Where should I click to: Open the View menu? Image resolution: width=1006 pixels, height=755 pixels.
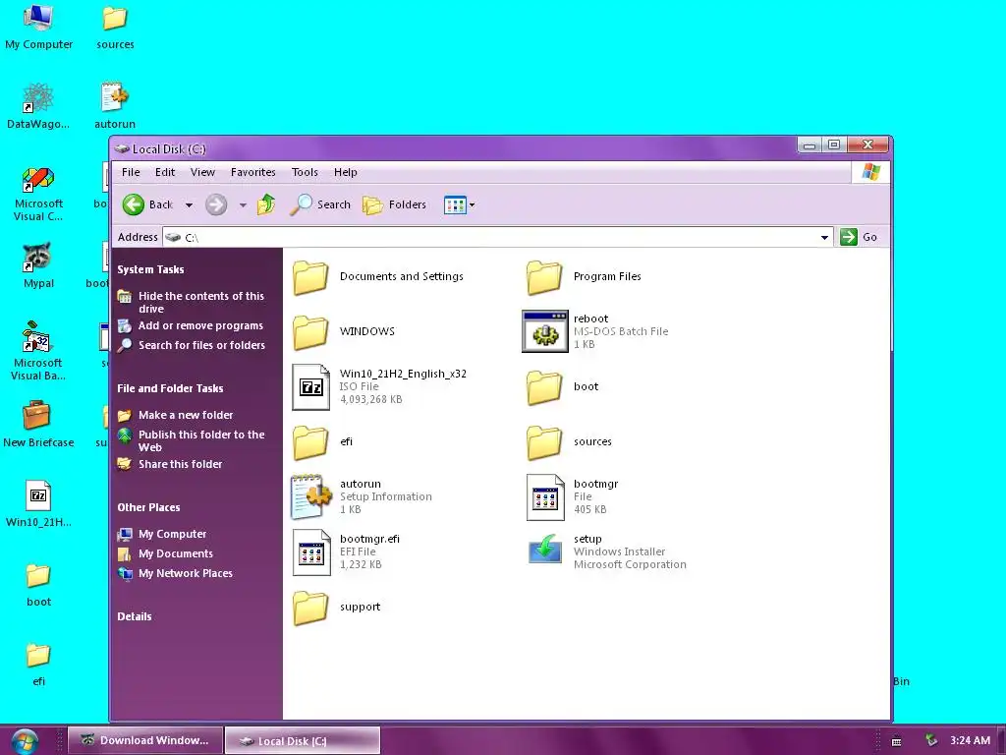click(x=202, y=172)
